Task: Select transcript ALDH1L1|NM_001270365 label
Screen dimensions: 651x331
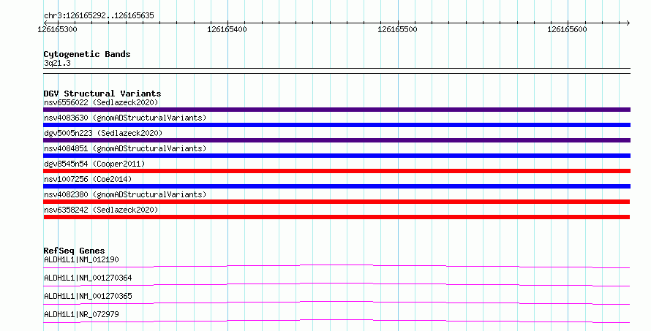Action: [88, 296]
